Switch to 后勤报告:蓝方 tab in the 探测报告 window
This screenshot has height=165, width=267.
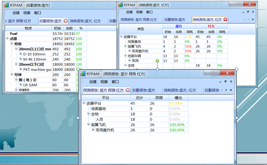pyautogui.click(x=144, y=90)
